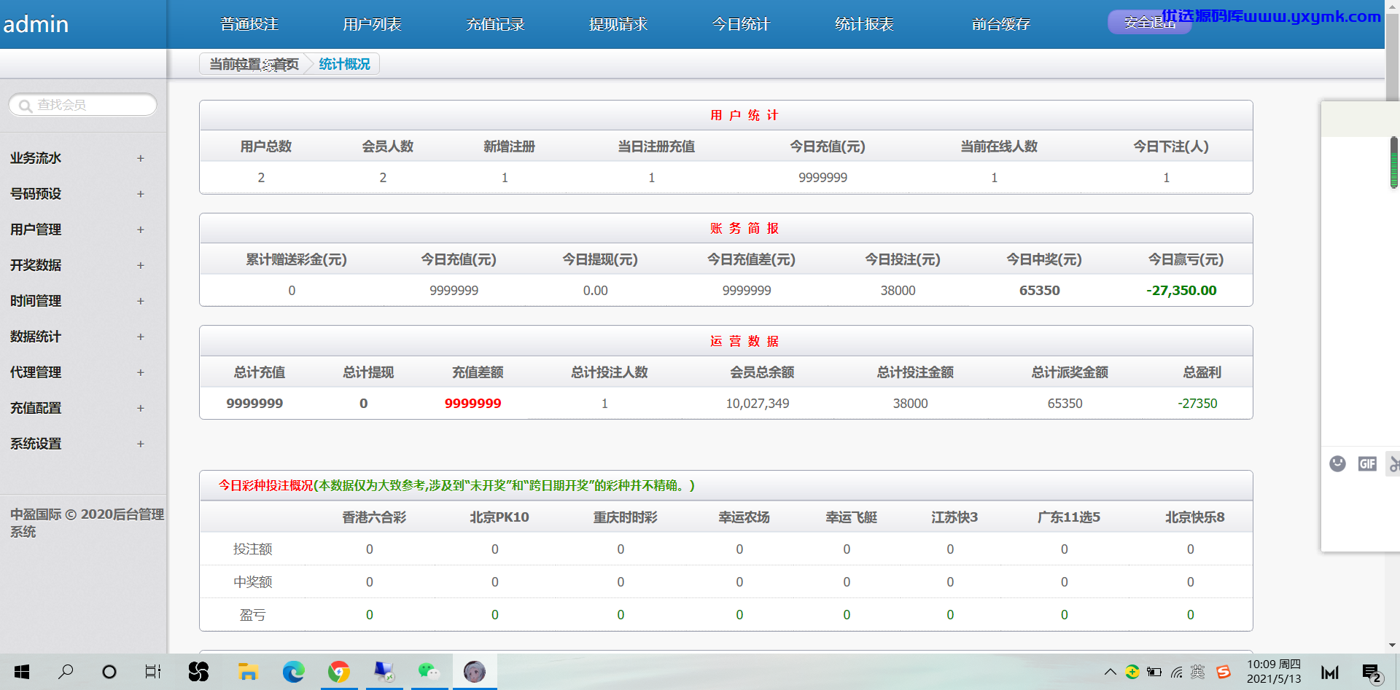Select the 系统设置 sidebar label
1400x690 pixels.
[x=36, y=444]
